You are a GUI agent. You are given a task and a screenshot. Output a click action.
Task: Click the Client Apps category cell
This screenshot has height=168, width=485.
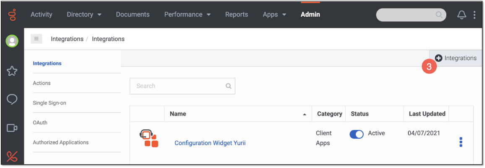323,138
